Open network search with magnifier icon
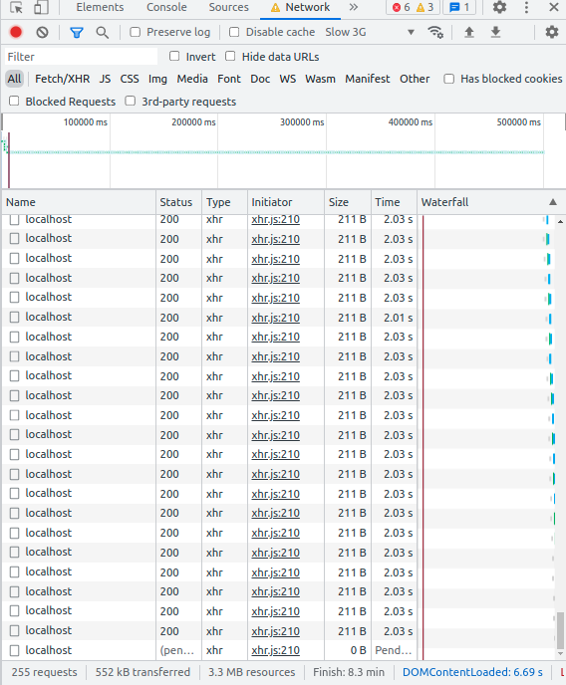This screenshot has height=685, width=566. [103, 32]
